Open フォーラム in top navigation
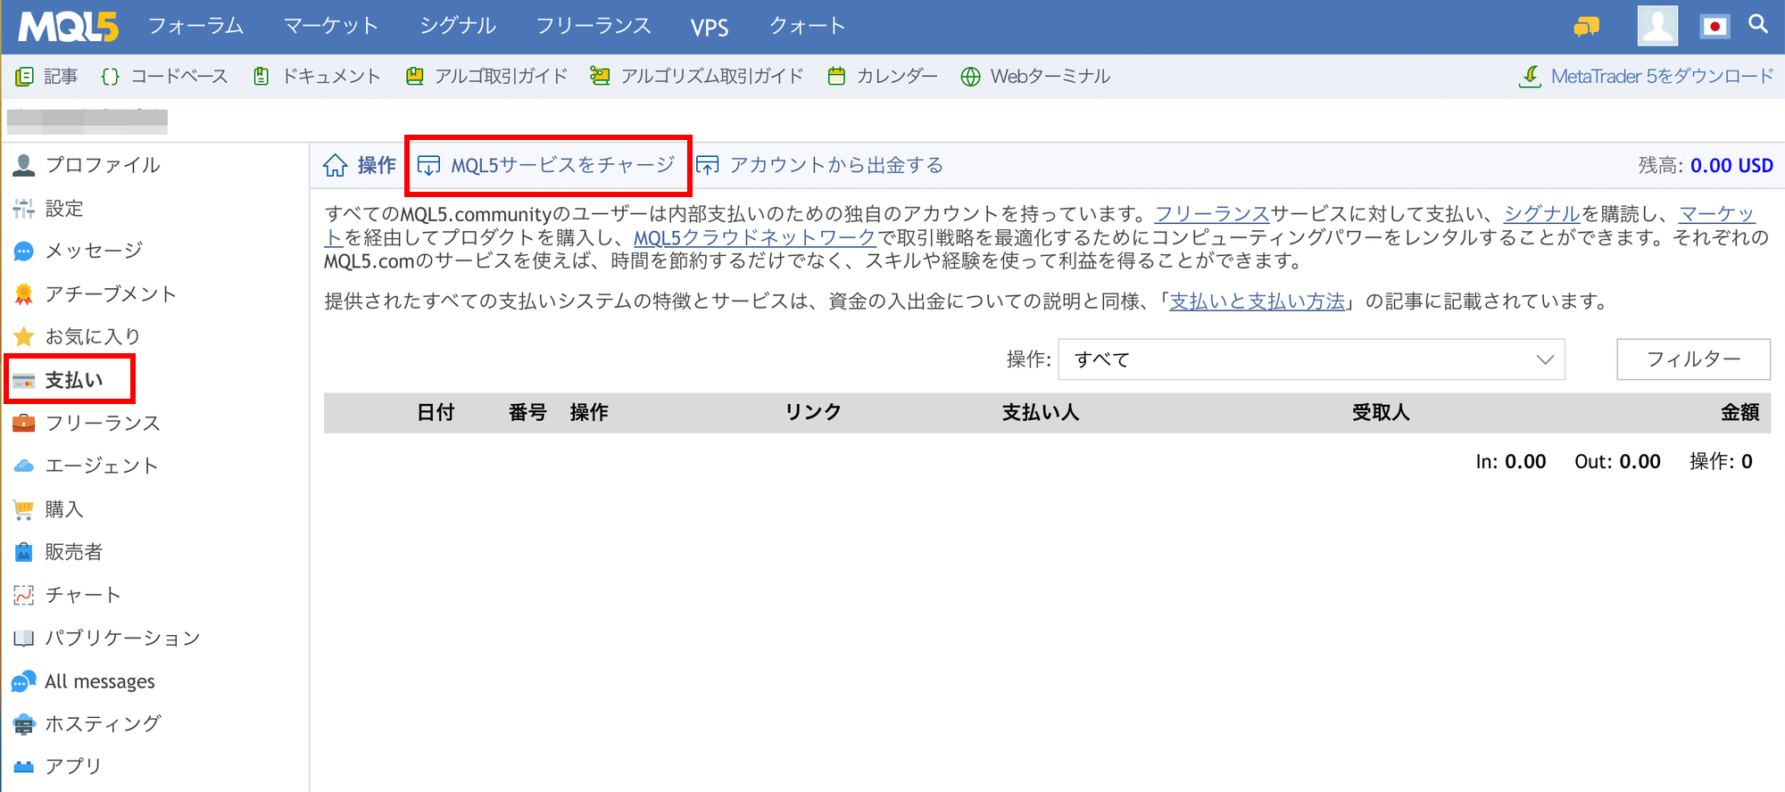Viewport: 1785px width, 792px height. (x=195, y=26)
